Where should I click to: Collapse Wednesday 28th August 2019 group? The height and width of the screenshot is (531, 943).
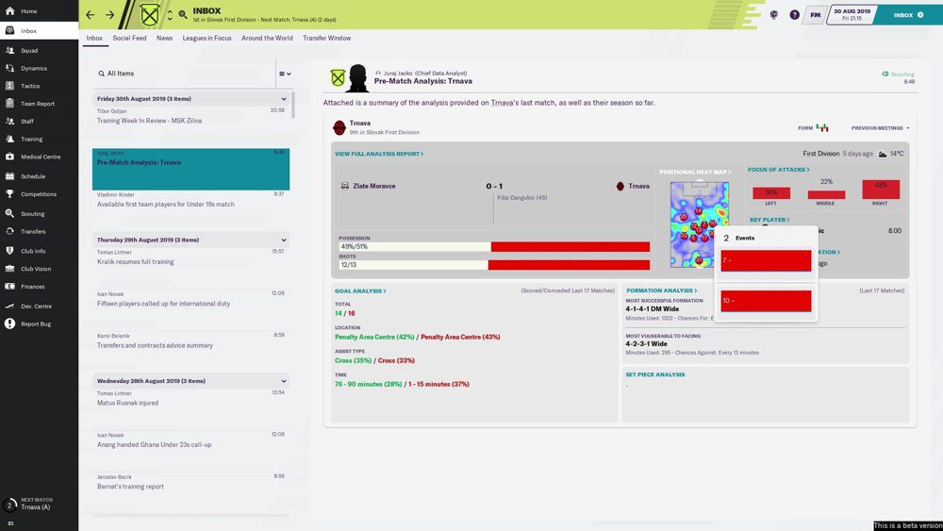283,381
